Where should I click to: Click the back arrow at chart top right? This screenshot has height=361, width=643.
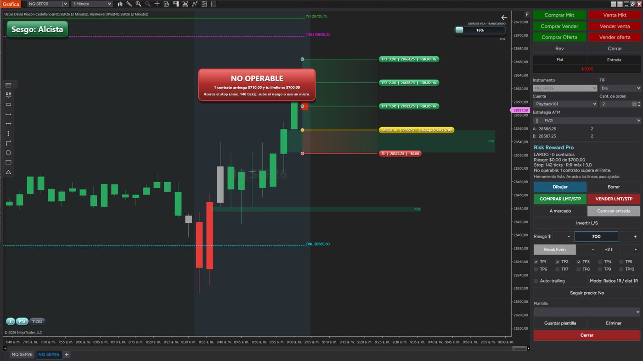[x=504, y=17]
